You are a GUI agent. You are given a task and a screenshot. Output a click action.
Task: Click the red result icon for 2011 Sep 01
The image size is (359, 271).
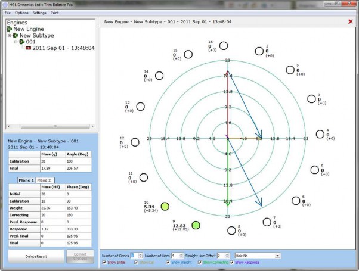click(27, 48)
